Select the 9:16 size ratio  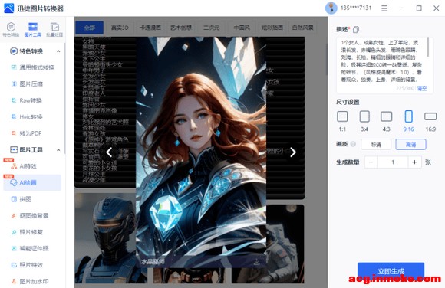point(408,121)
